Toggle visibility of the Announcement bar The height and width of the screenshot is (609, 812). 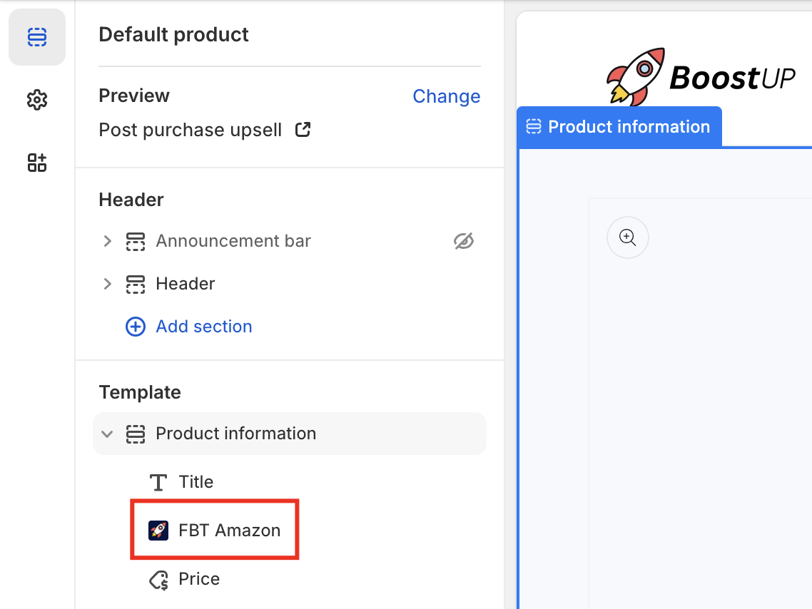[464, 241]
